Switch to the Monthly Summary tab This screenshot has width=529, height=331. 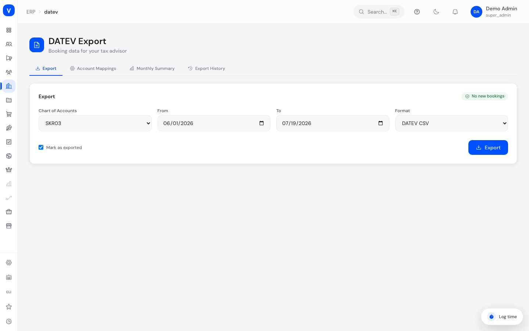[x=152, y=68]
